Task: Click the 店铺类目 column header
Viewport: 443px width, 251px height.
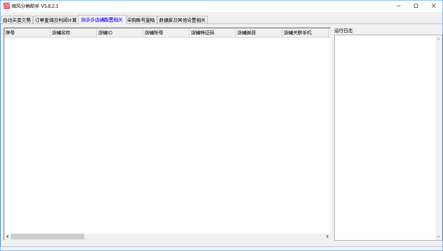Action: 259,33
